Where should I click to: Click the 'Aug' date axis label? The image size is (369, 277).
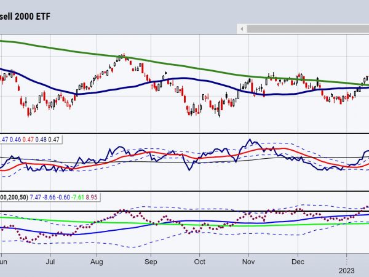97,262
